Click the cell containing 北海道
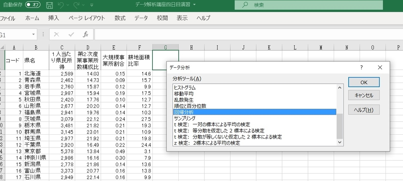This screenshot has height=181, width=403. [36, 74]
